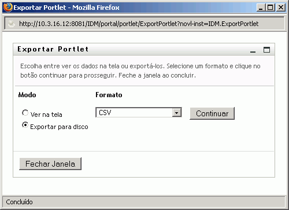Click the Fechar Janela button
The height and width of the screenshot is (210, 289).
coord(50,164)
